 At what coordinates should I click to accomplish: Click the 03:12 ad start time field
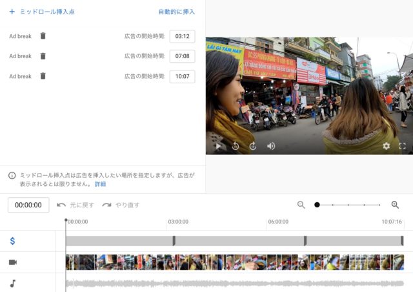click(182, 36)
